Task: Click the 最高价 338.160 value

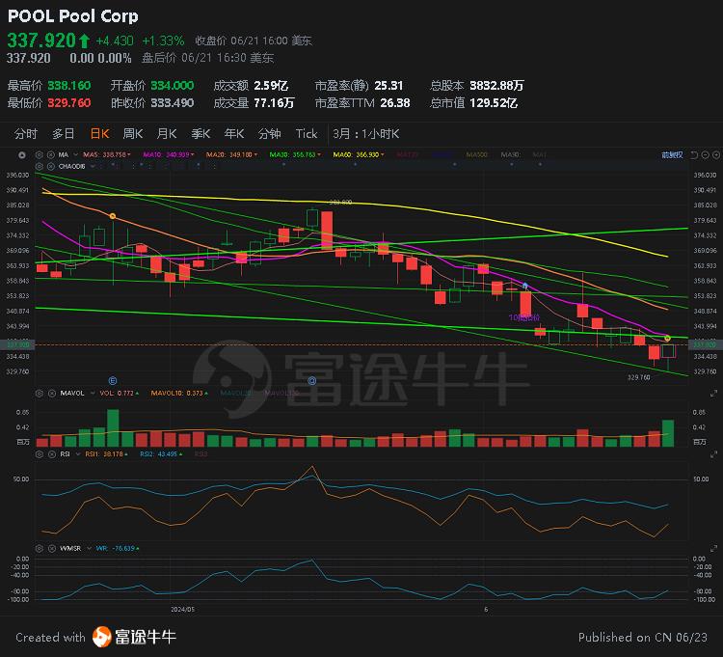Action: (69, 85)
